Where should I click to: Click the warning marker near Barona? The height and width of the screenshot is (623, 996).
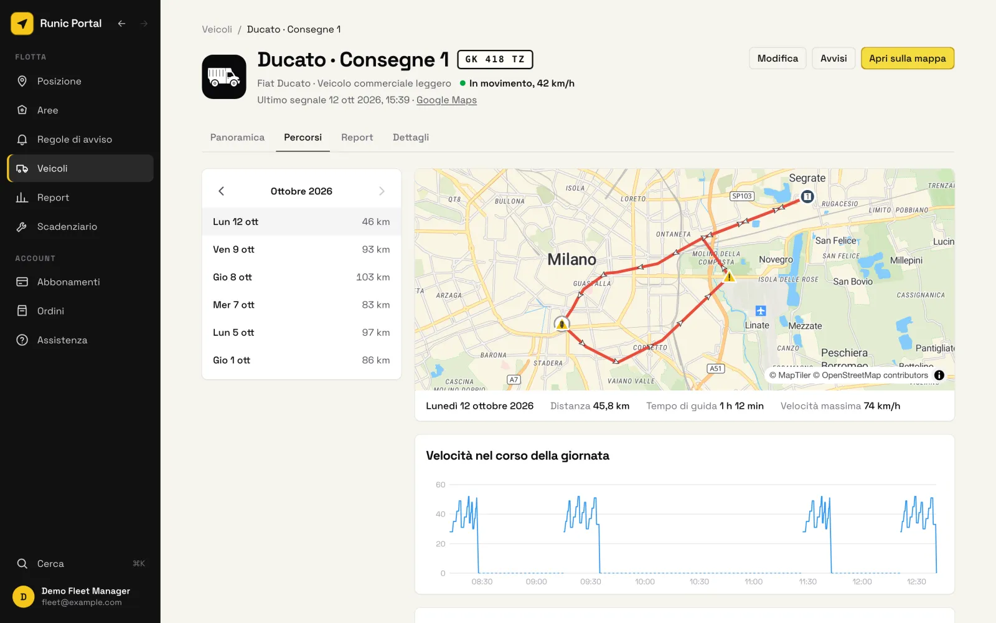coord(562,324)
